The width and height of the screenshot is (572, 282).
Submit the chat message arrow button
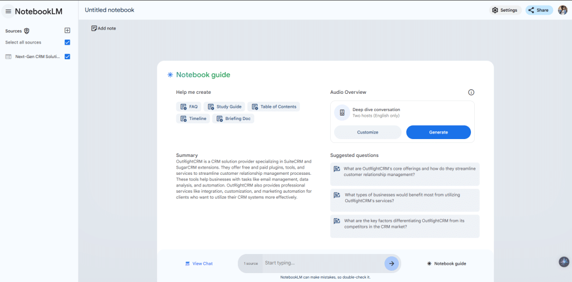[x=392, y=264]
